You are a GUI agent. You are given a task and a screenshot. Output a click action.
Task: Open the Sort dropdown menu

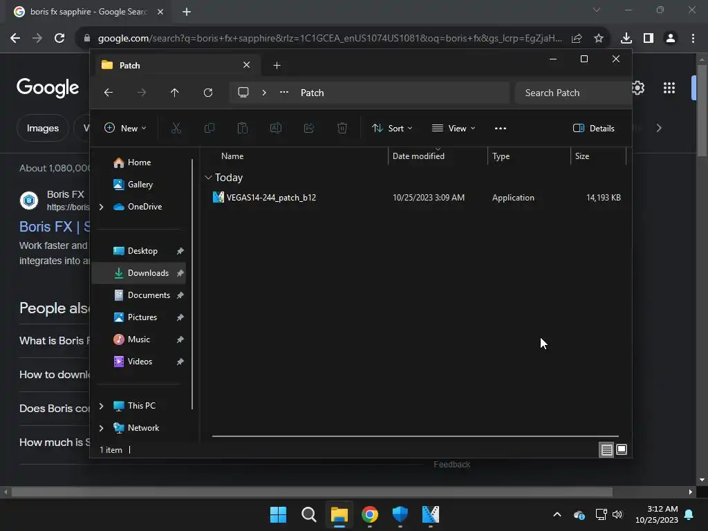pos(391,128)
